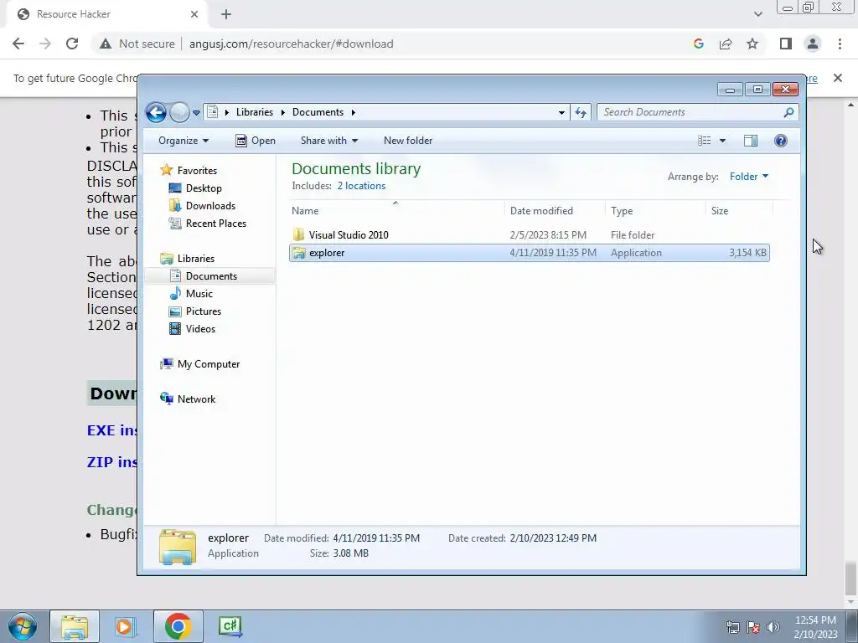Sort by Size column header
This screenshot has width=858, height=643.
739,211
